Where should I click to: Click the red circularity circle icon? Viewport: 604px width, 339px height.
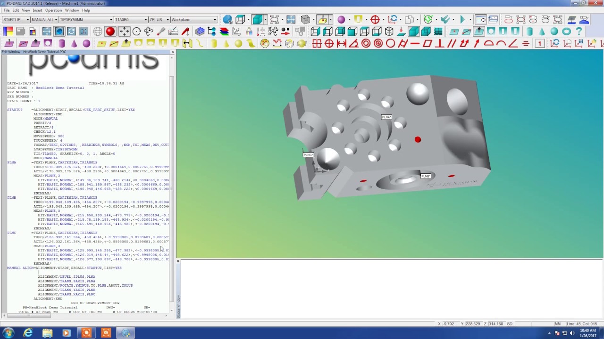click(x=391, y=44)
